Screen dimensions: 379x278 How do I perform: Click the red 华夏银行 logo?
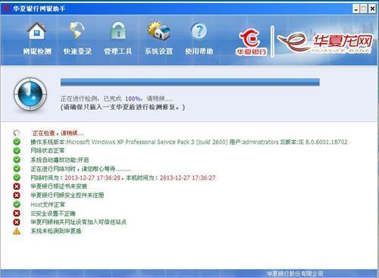(251, 42)
